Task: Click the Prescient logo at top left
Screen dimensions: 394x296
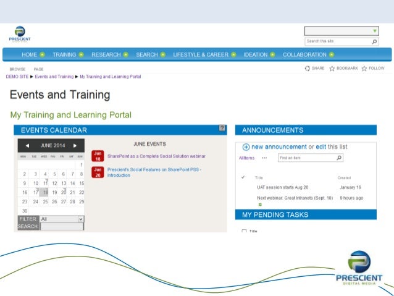Action: click(x=20, y=34)
